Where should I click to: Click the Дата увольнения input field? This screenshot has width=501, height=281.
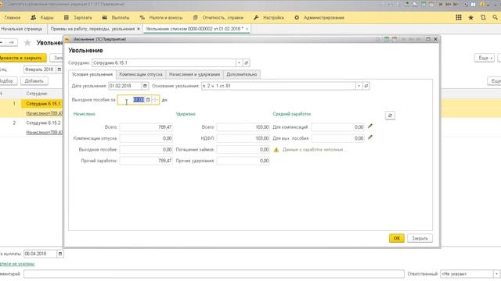[x=124, y=86]
